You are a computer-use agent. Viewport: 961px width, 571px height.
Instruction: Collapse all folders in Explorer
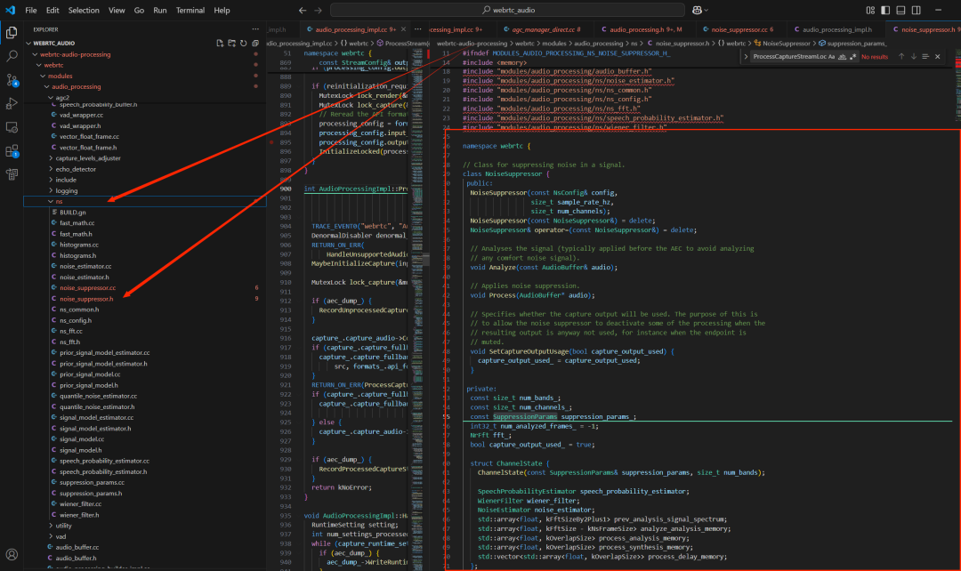coord(254,42)
